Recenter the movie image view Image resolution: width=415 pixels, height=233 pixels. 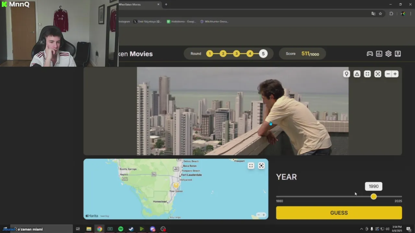coord(378,74)
